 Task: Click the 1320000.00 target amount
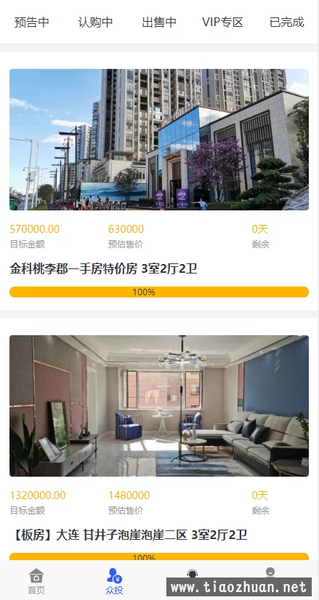[x=38, y=495]
